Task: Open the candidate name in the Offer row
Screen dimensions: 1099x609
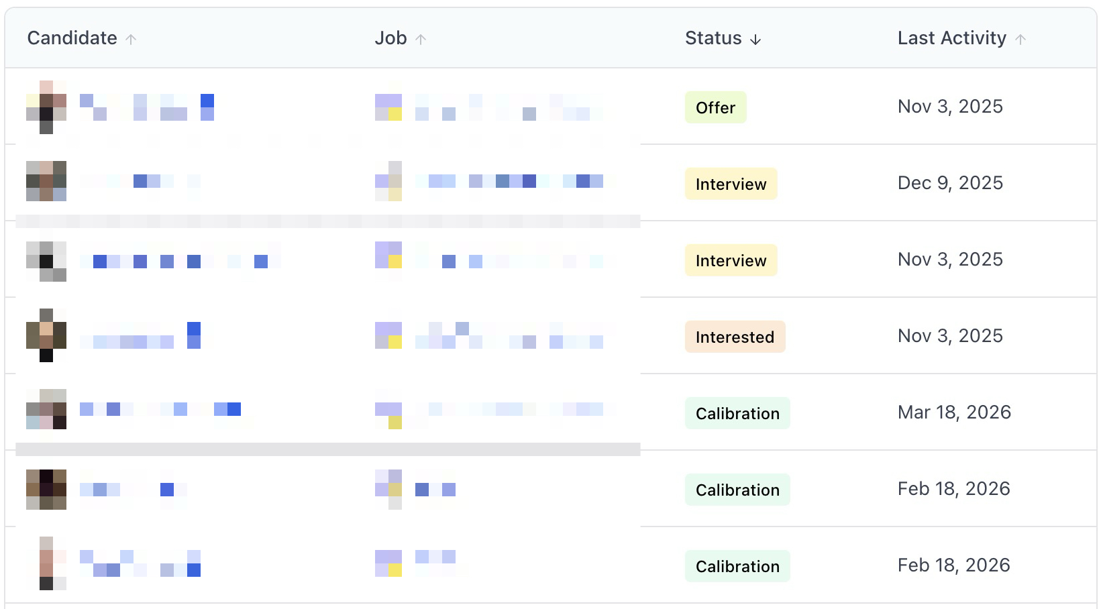Action: pyautogui.click(x=147, y=107)
